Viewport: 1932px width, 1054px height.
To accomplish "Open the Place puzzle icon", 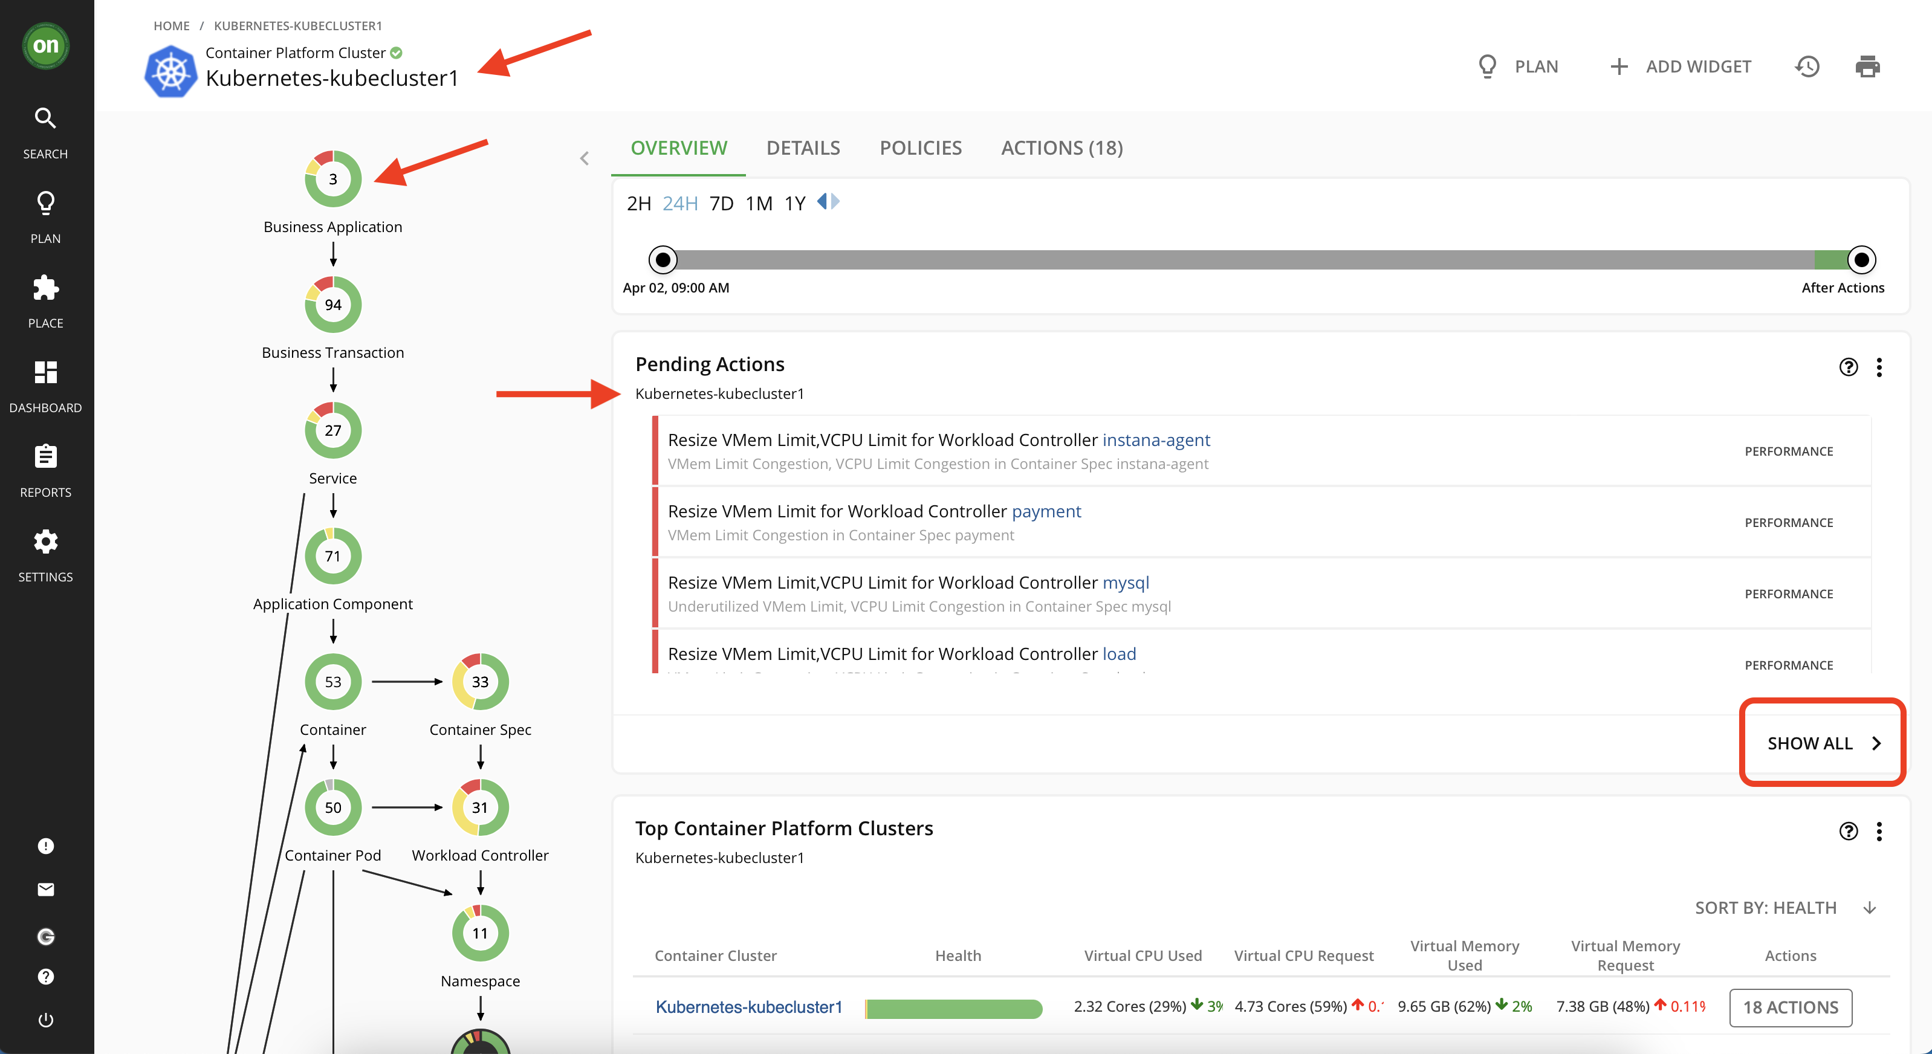I will (x=46, y=302).
